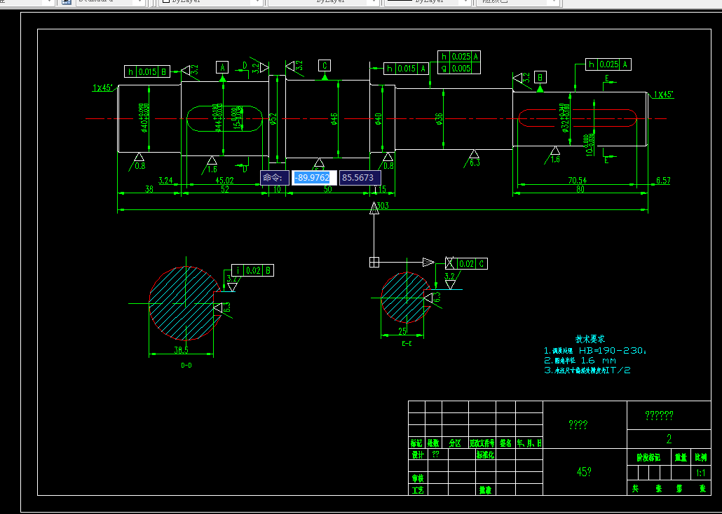
Task: Select the 标记 title block cell
Action: coord(416,443)
